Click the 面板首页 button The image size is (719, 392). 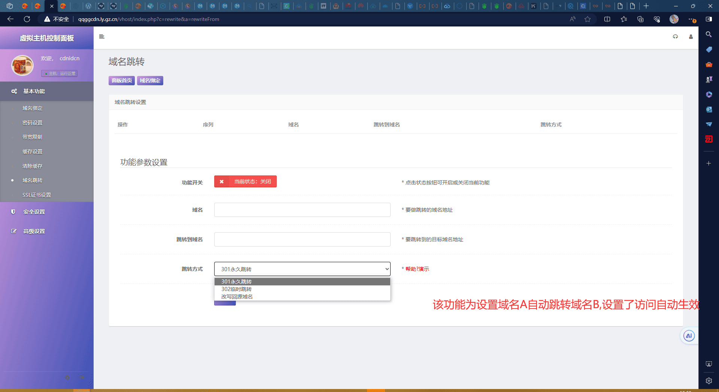click(121, 80)
